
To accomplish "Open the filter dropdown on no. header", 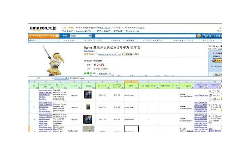I will pyautogui.click(x=37, y=87).
